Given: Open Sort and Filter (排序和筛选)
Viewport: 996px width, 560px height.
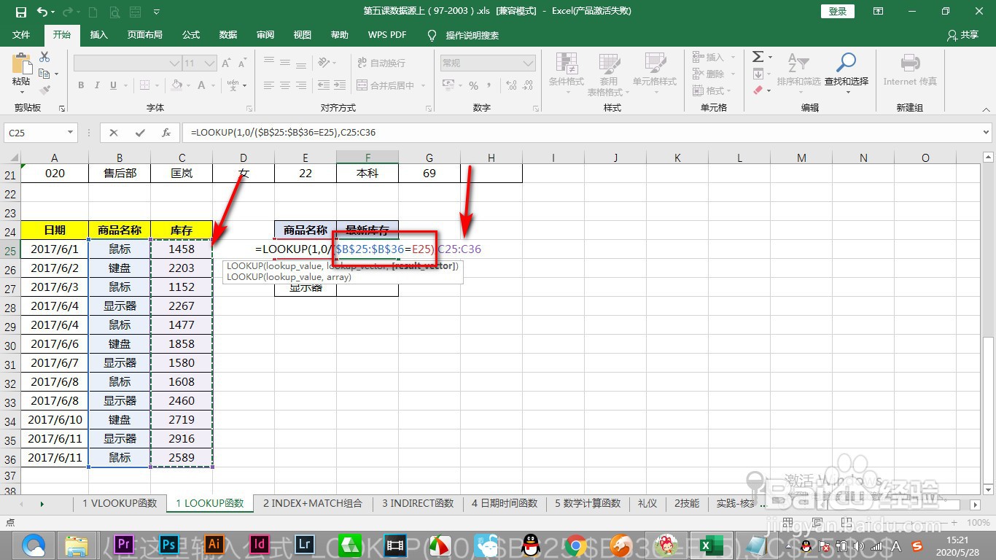Looking at the screenshot, I should (798, 73).
